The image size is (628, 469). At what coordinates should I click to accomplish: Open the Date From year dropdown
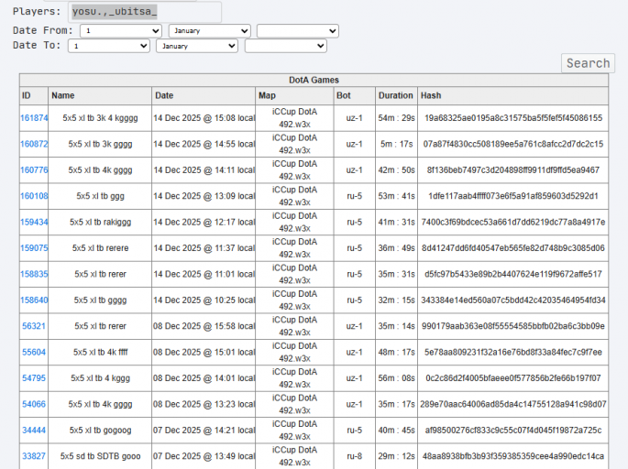(298, 31)
